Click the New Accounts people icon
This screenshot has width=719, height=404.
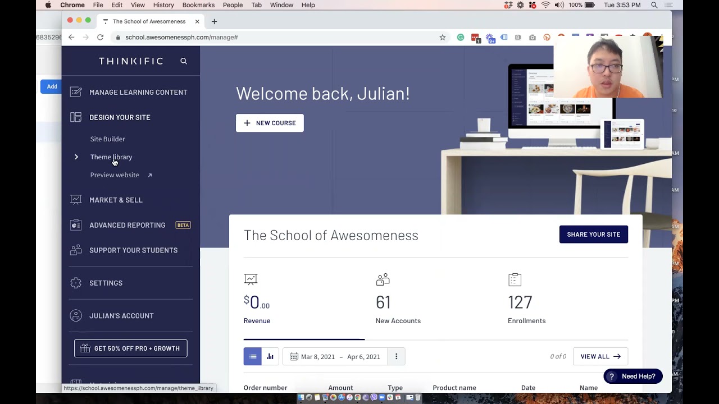[383, 279]
